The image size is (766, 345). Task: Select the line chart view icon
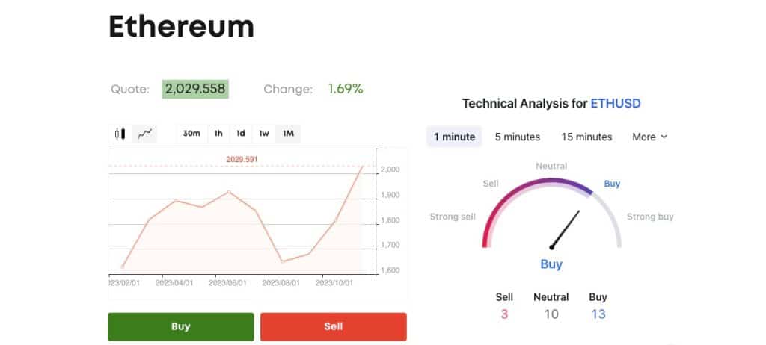click(144, 134)
